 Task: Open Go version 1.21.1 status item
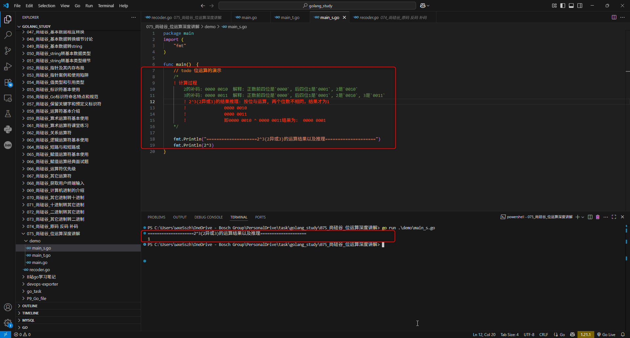[x=586, y=334]
